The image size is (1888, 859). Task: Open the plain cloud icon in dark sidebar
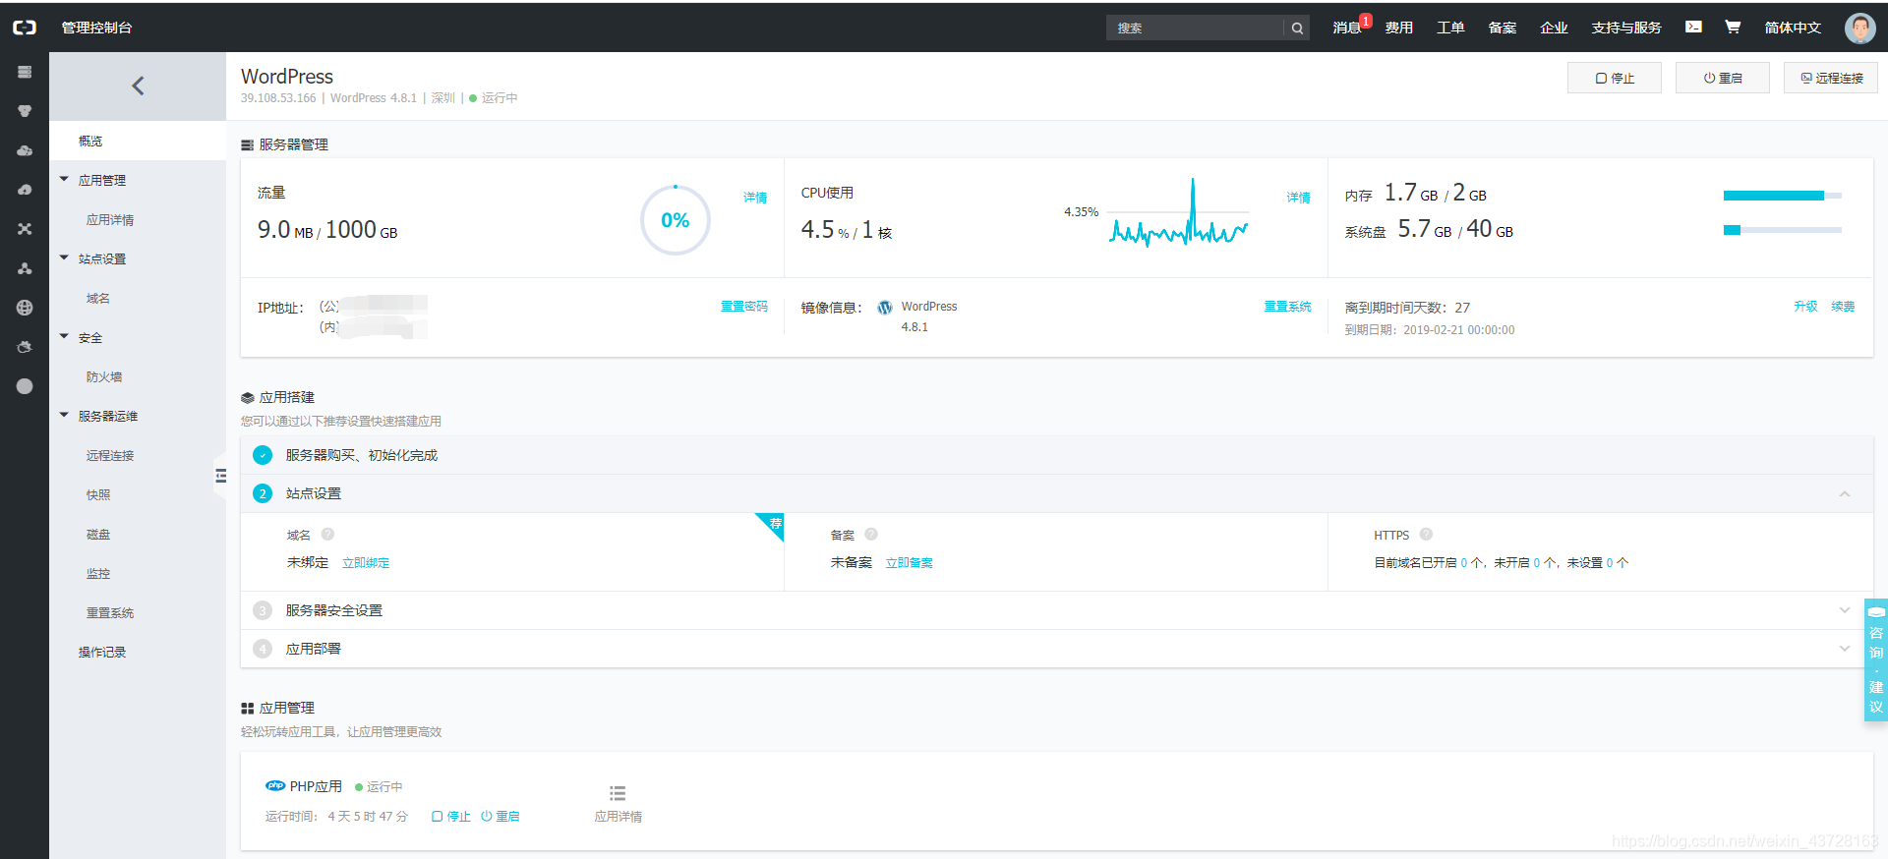click(x=25, y=150)
